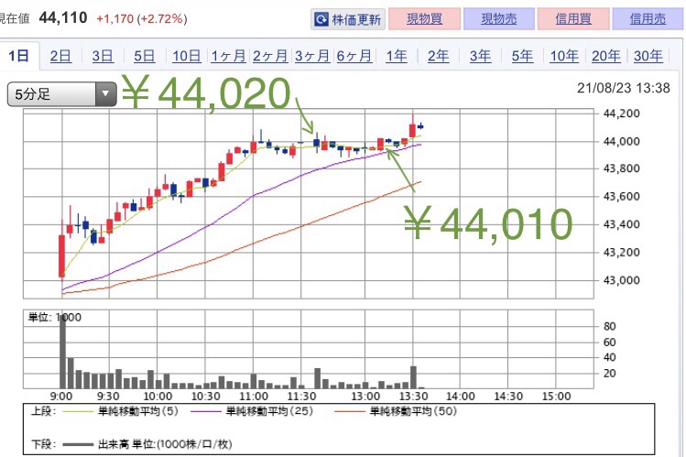Screen dimensions: 686x457
Task: Show the 10年 chart
Action: click(x=564, y=56)
